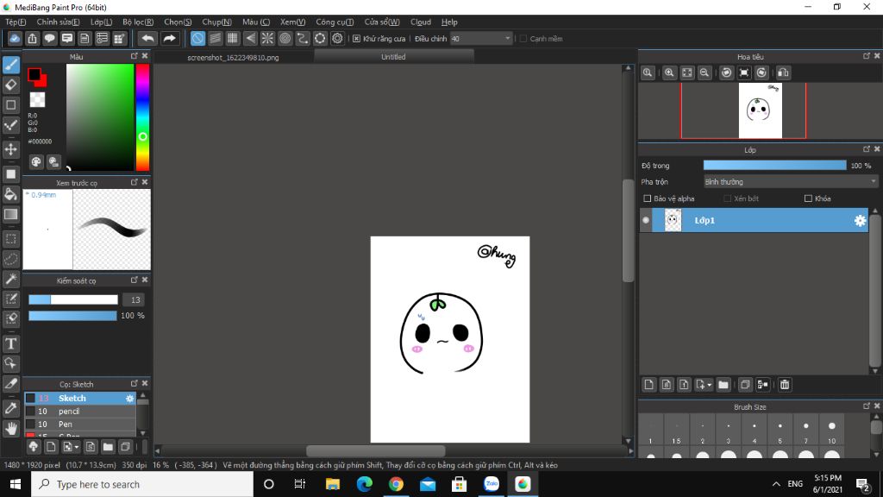The image size is (883, 497).
Task: Select the Text tool
Action: coord(11,343)
